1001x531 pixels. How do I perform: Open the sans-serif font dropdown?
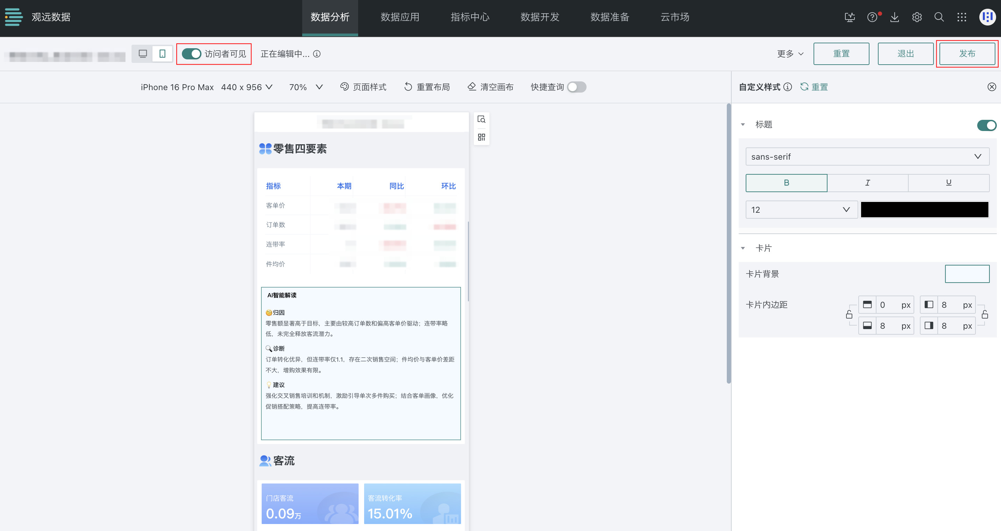tap(867, 157)
